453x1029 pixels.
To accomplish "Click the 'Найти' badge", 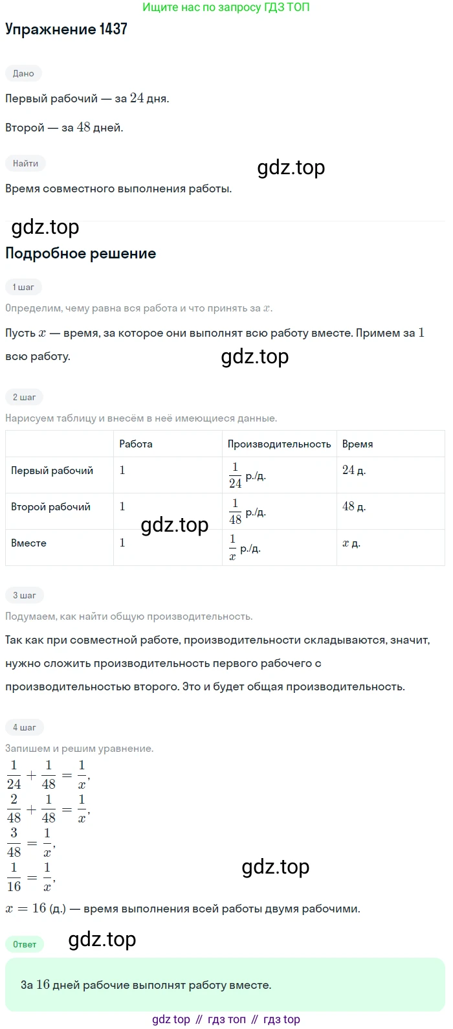I will pos(25,163).
